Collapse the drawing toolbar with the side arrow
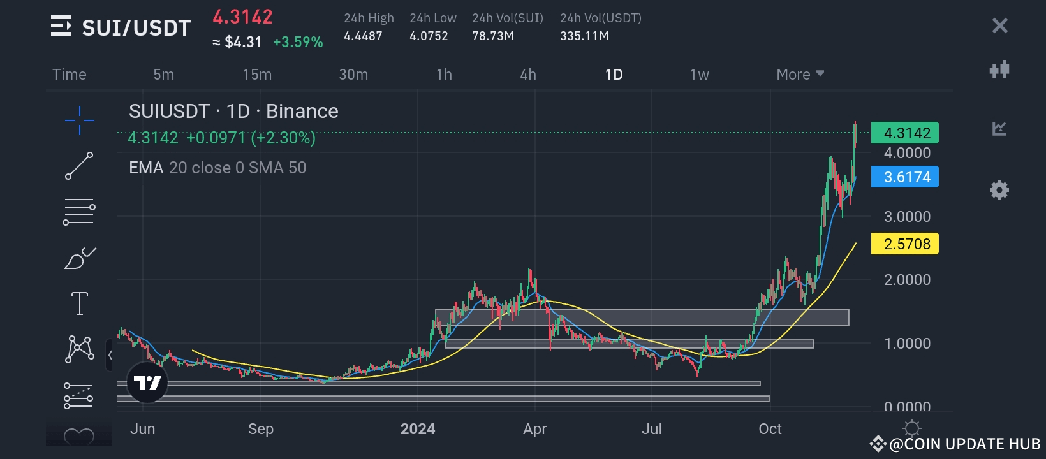Viewport: 1046px width, 459px height. coord(110,355)
